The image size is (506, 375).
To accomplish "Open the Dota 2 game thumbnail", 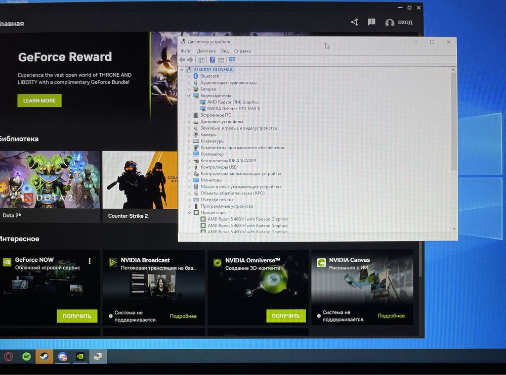I will (x=50, y=180).
